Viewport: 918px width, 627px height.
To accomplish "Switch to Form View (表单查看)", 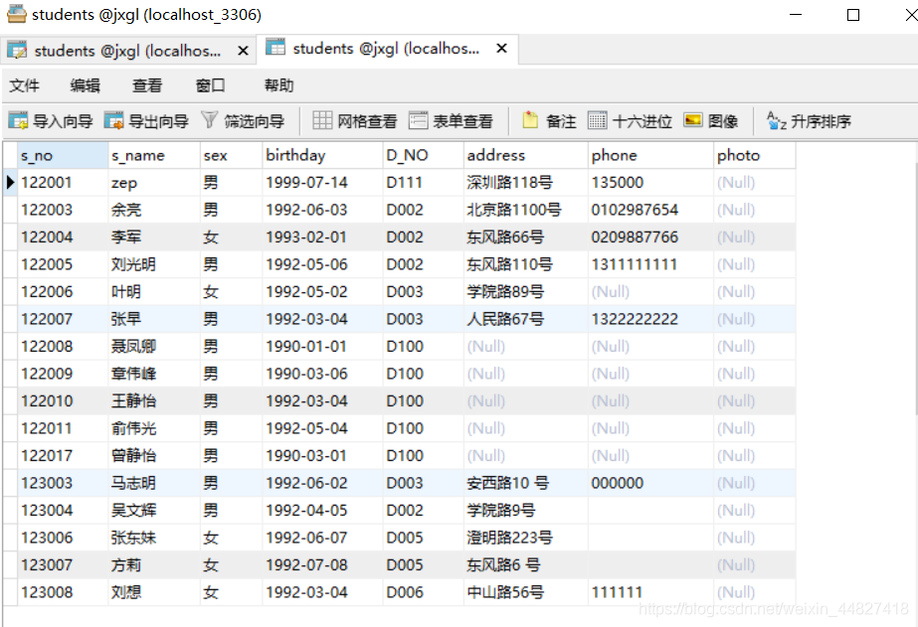I will coord(451,121).
